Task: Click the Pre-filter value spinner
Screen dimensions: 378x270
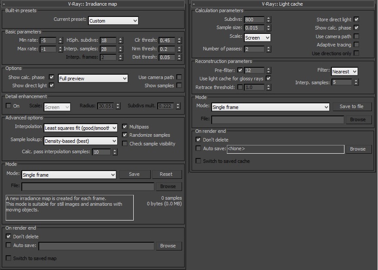Action: tap(269, 70)
